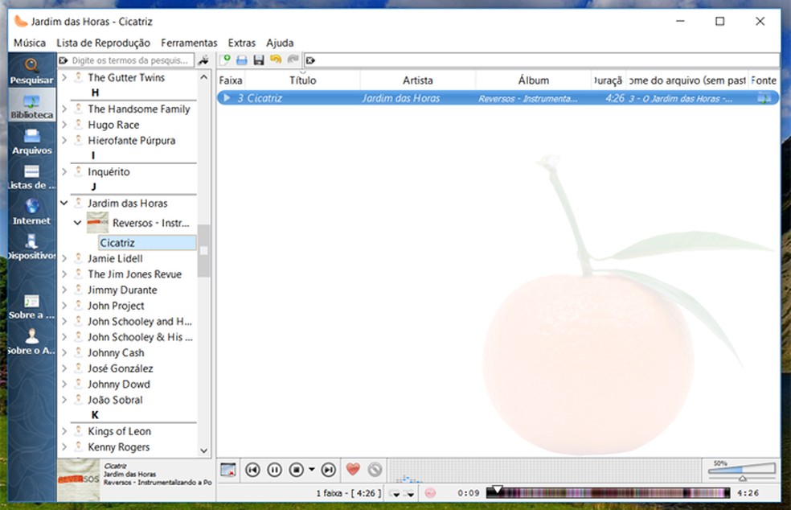
Task: Click the yellow undo arrow icon
Action: [276, 60]
